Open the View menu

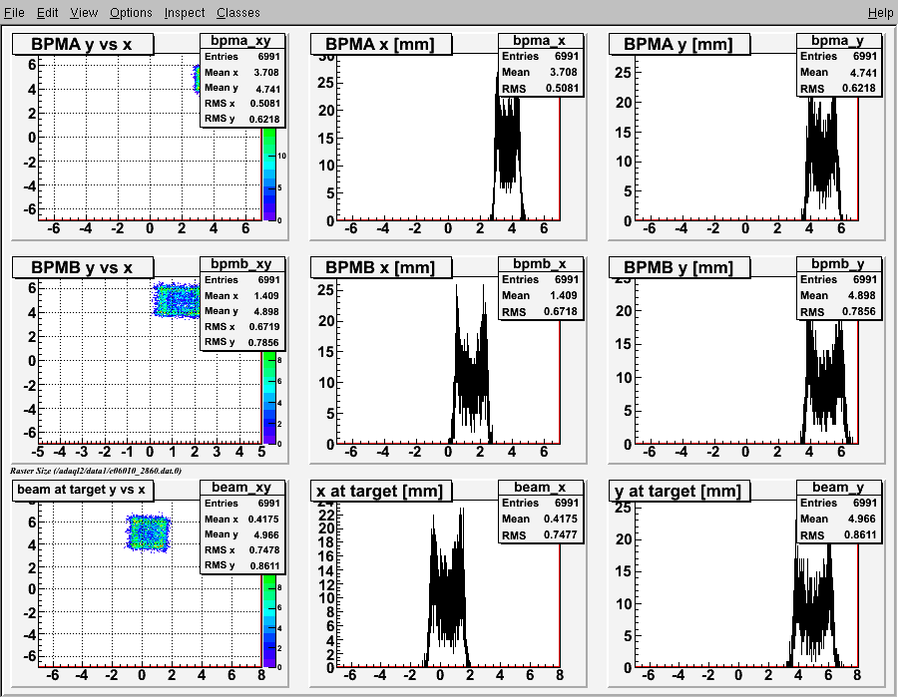click(84, 13)
